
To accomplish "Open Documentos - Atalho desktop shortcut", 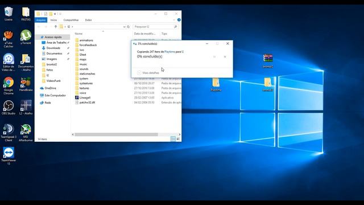I will click(26, 62).
